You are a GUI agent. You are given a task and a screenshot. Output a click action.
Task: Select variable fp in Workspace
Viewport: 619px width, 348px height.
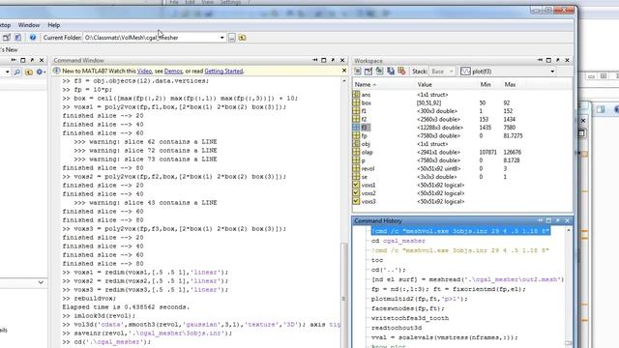[364, 135]
